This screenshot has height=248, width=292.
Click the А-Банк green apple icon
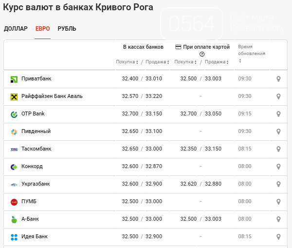point(14,219)
